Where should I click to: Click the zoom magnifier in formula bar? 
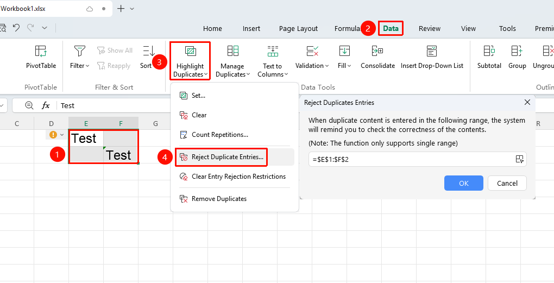(29, 105)
